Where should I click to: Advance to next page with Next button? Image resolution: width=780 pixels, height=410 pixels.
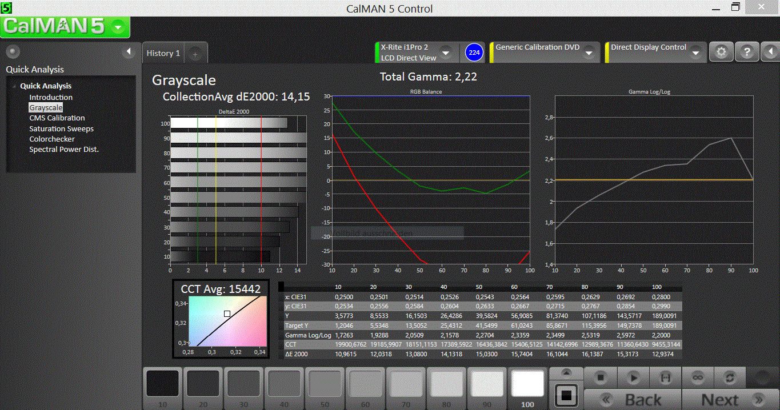pos(731,399)
